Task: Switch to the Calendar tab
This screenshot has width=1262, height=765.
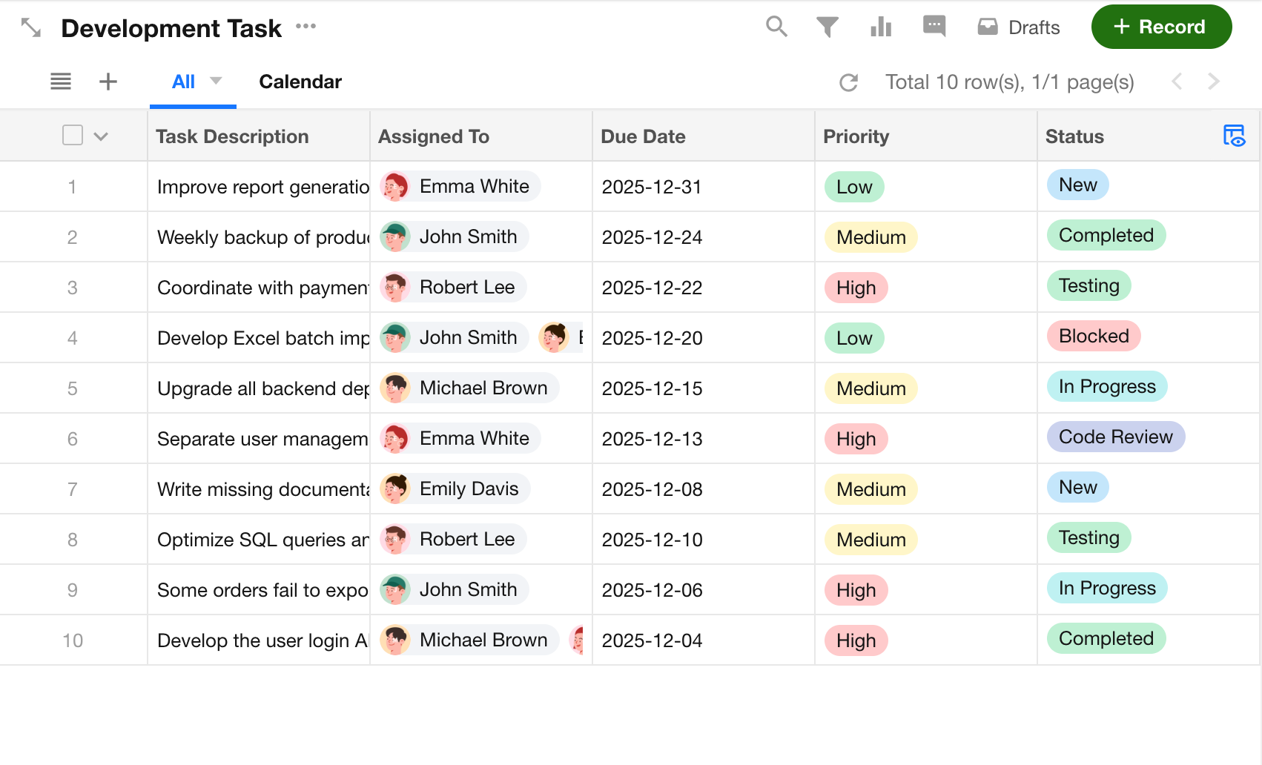Action: coord(300,82)
